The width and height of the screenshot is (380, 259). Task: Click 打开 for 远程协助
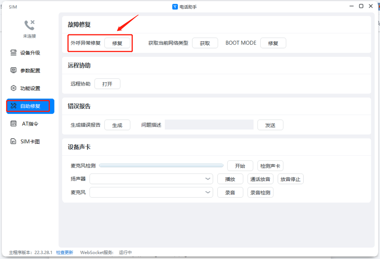coord(107,84)
